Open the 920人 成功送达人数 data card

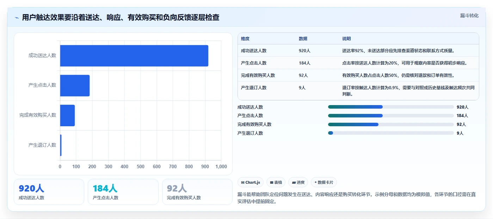pos(49,192)
